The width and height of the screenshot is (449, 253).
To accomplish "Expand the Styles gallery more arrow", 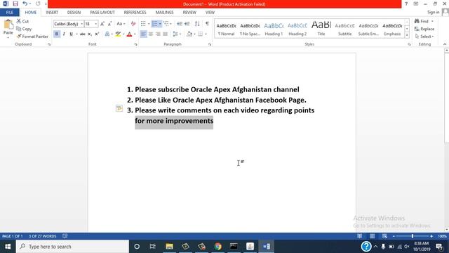I will (x=407, y=35).
